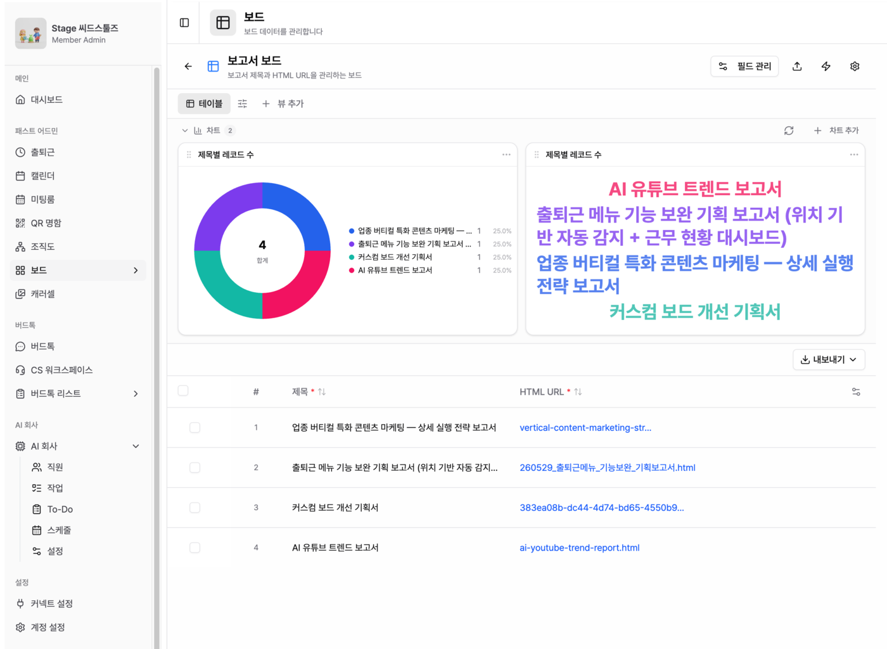
Task: Click the 뷰 추가 button
Action: click(x=283, y=103)
